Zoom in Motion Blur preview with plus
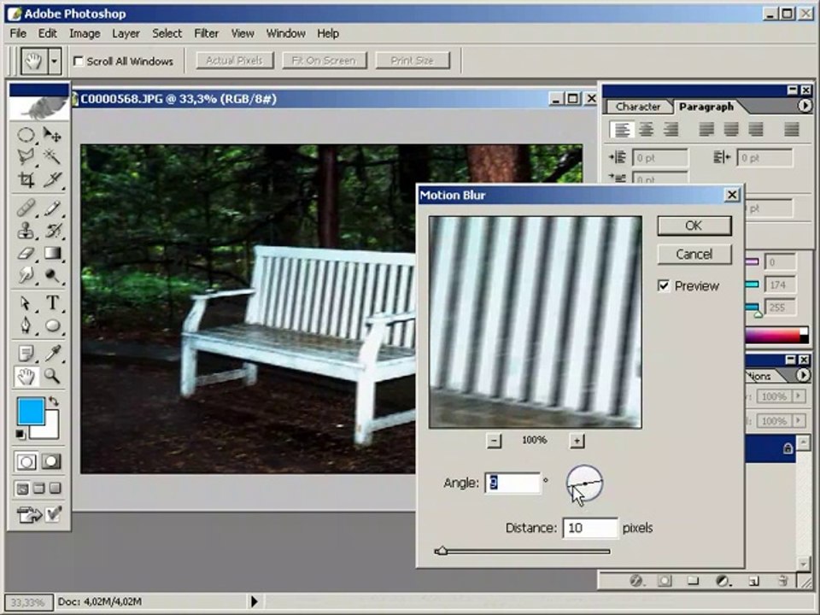This screenshot has height=615, width=820. pos(577,441)
